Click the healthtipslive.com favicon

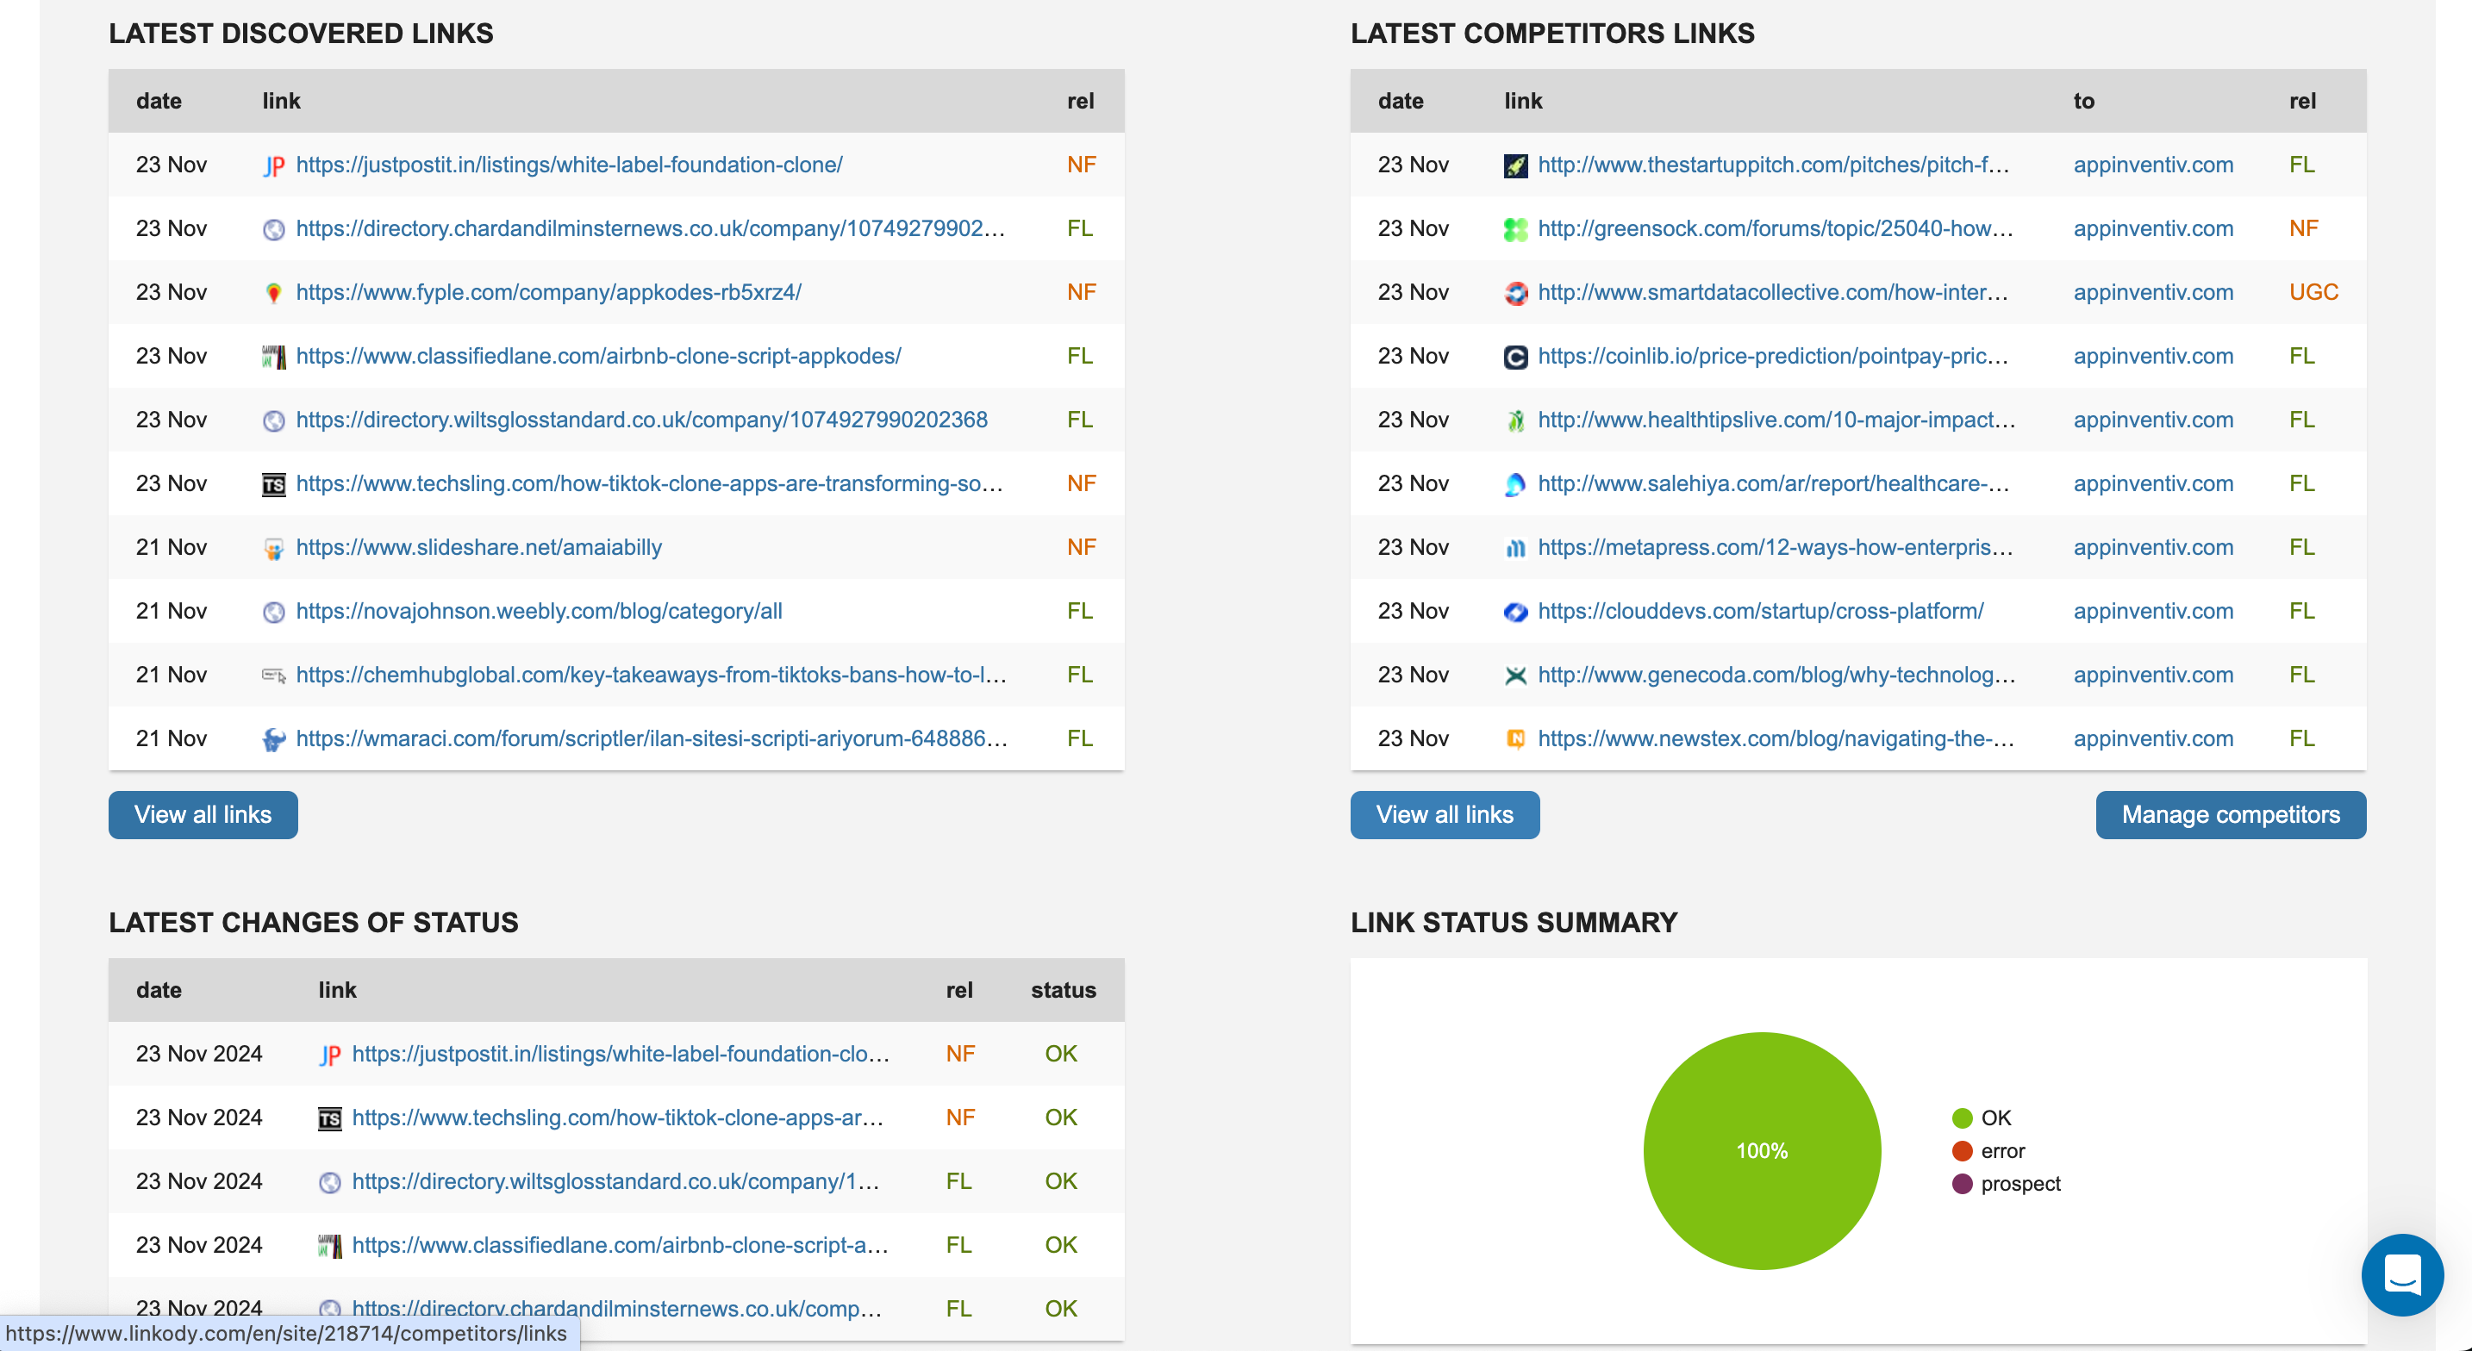pyautogui.click(x=1515, y=420)
